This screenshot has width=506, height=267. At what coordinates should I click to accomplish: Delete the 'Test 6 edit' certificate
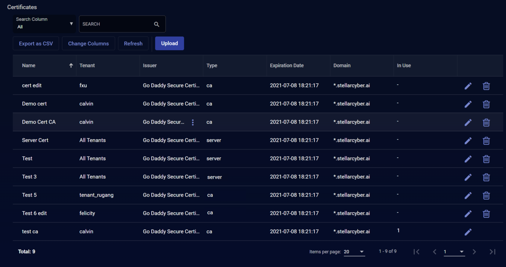(486, 214)
